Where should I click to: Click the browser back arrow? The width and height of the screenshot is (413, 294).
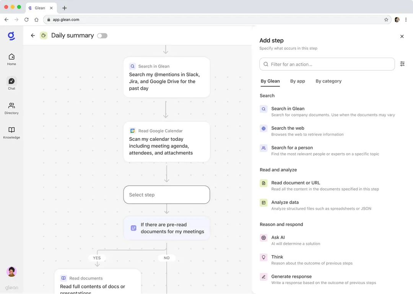click(x=7, y=19)
